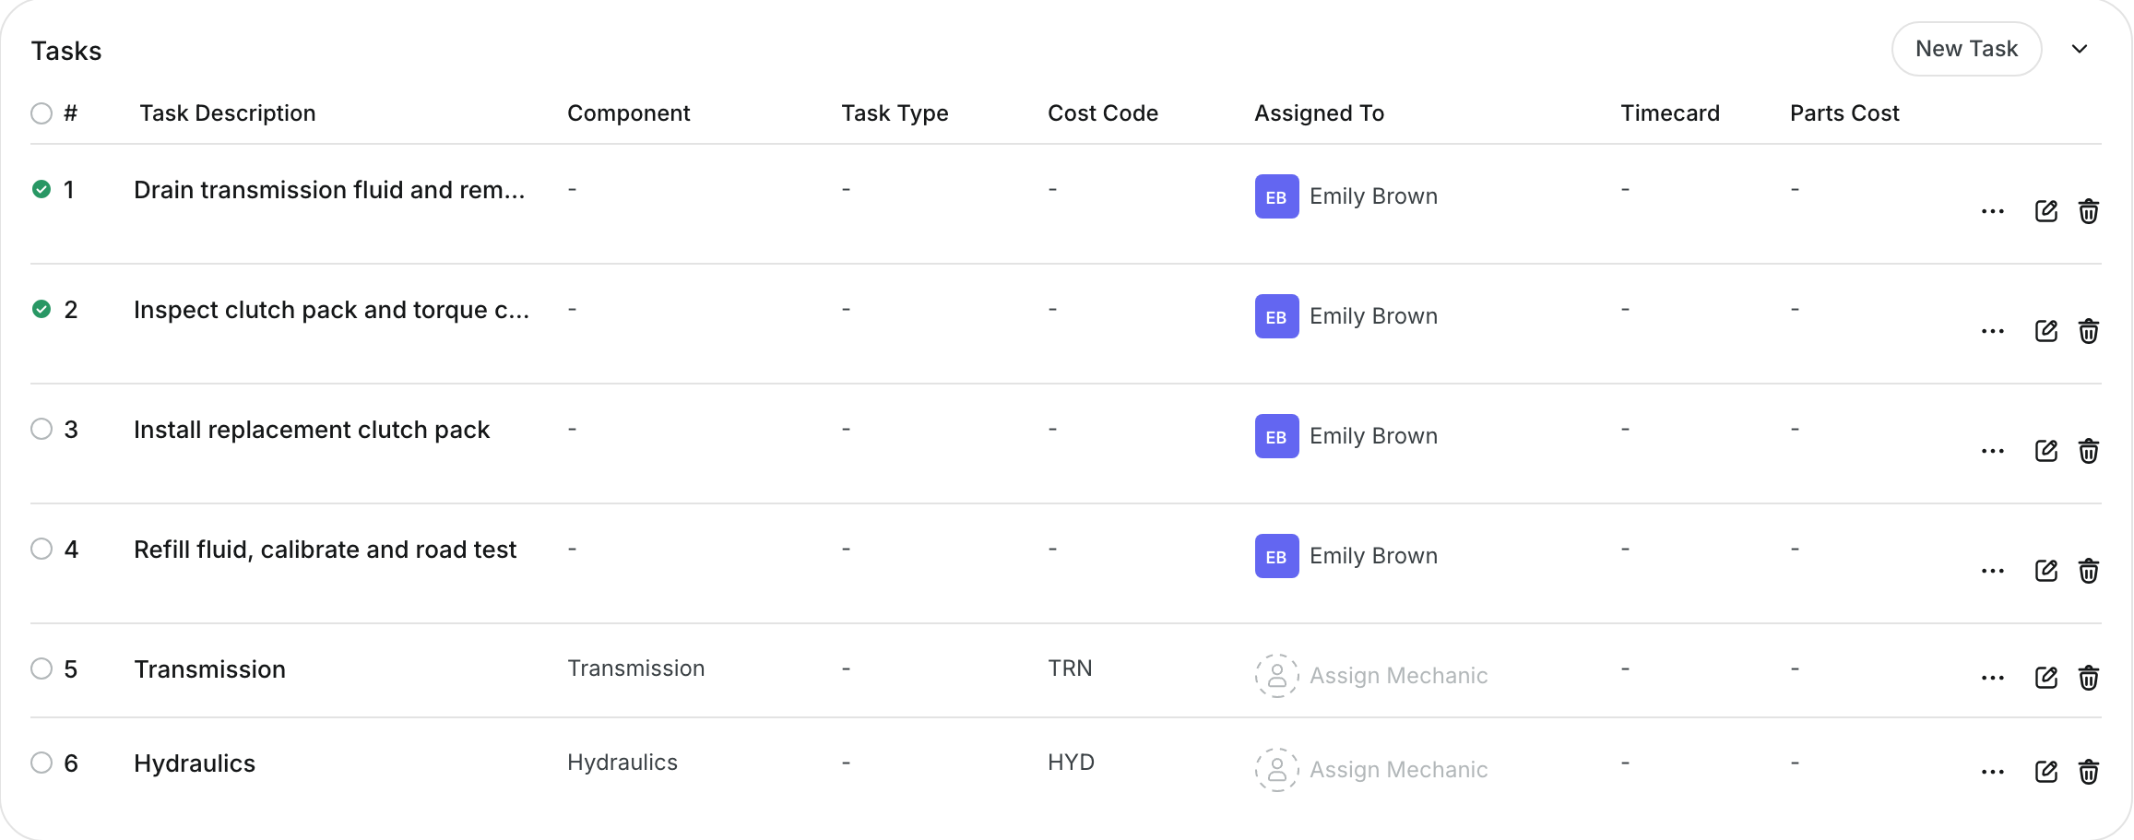Expand the chevron next to New Task

pyautogui.click(x=2079, y=49)
